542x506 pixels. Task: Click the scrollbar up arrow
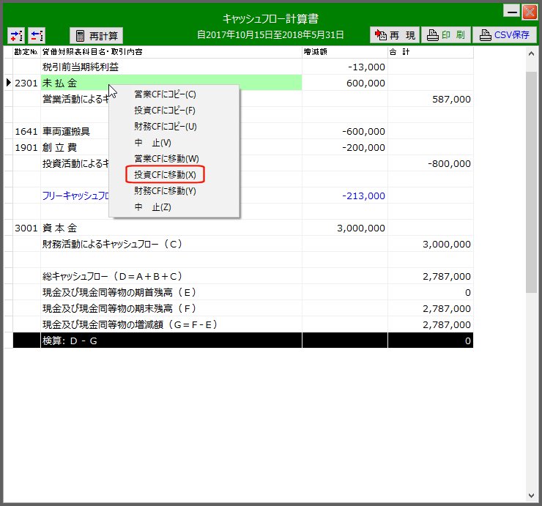[531, 54]
